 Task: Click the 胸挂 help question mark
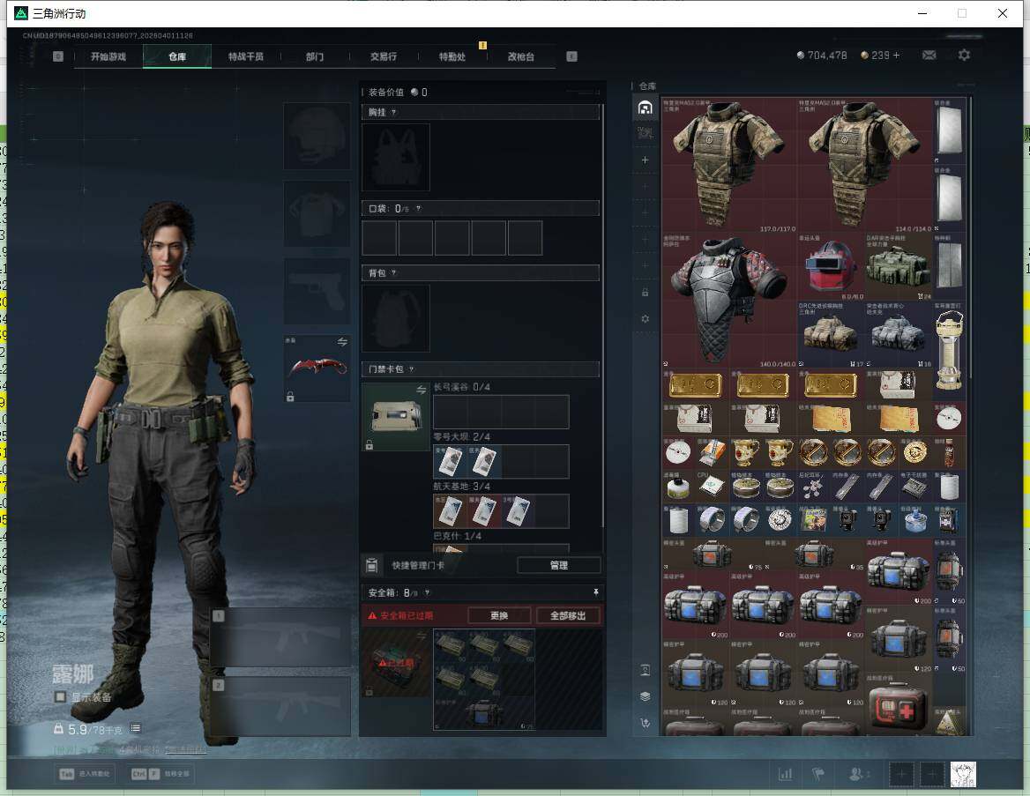[x=393, y=112]
